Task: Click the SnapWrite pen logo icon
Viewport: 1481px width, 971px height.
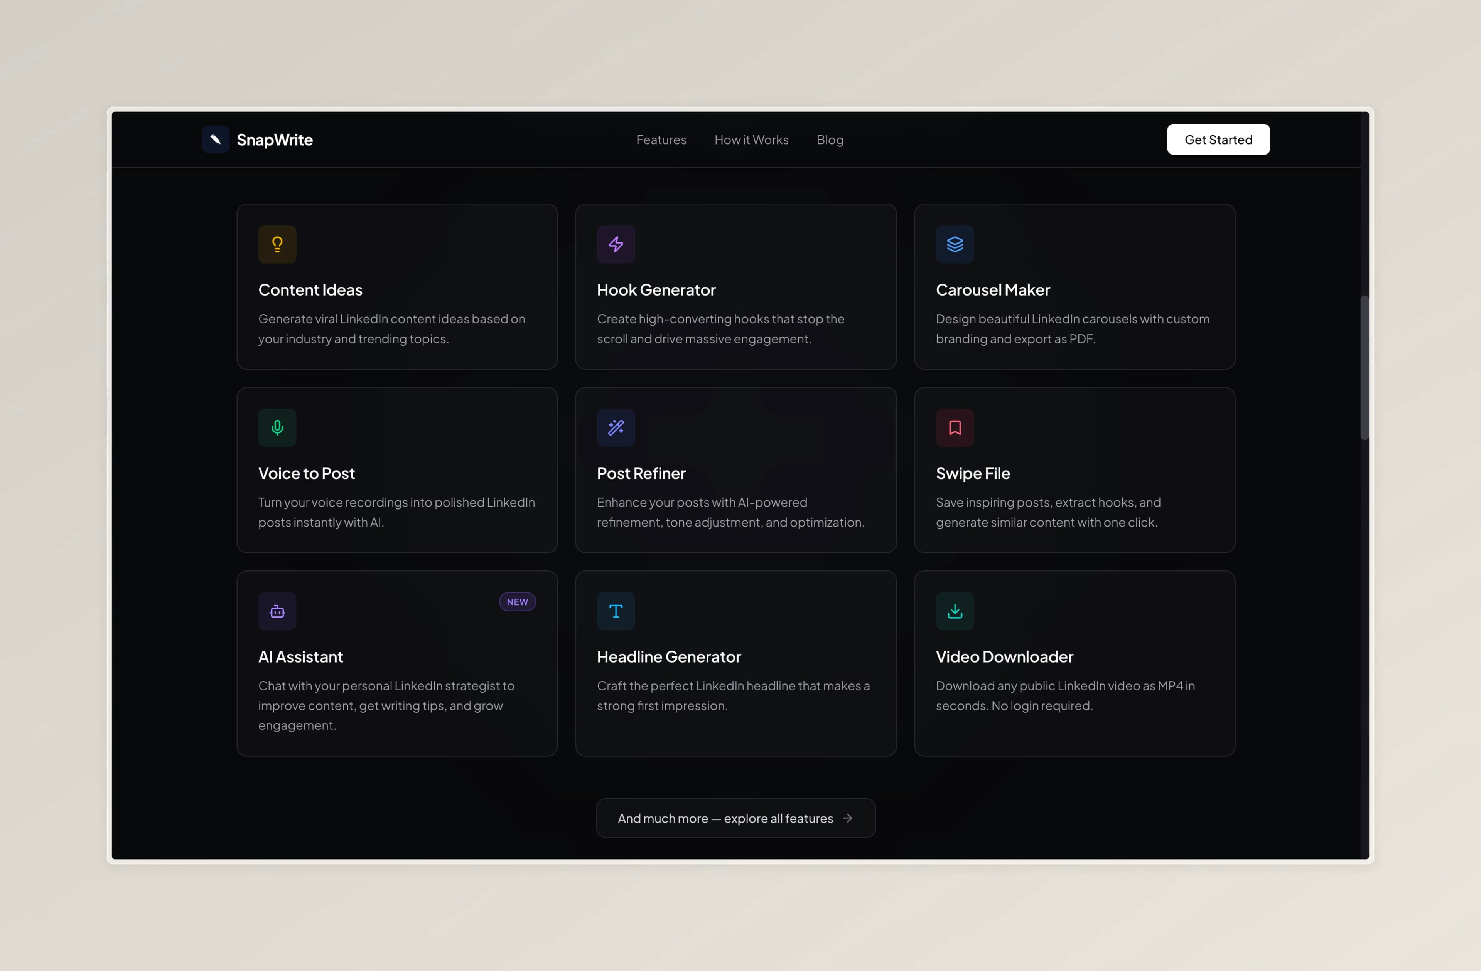Action: tap(215, 139)
